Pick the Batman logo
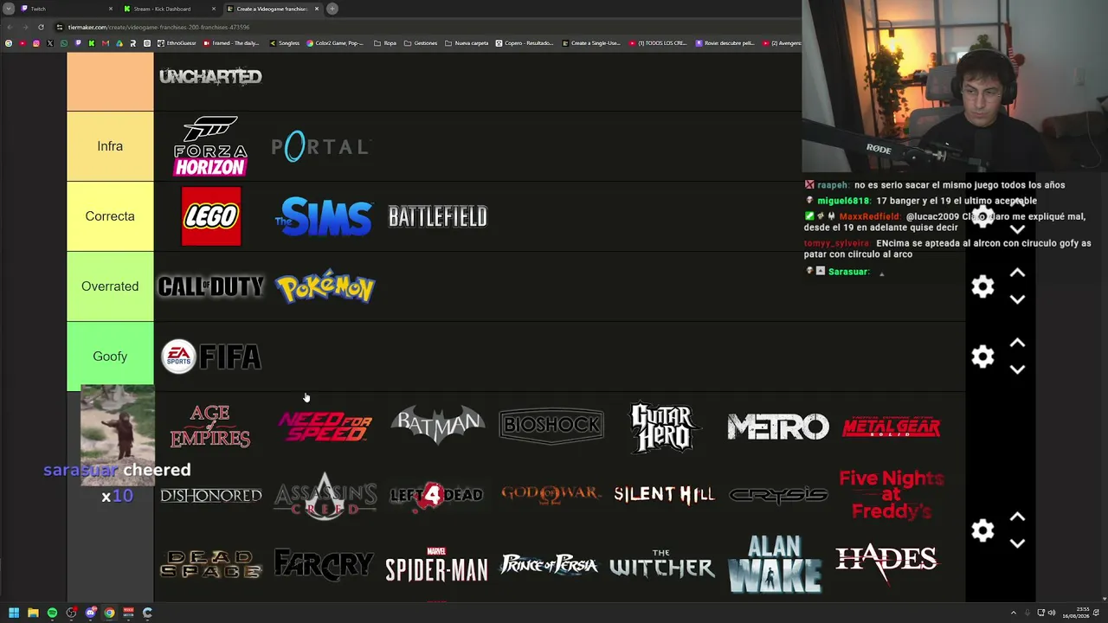This screenshot has height=623, width=1108. coord(437,424)
